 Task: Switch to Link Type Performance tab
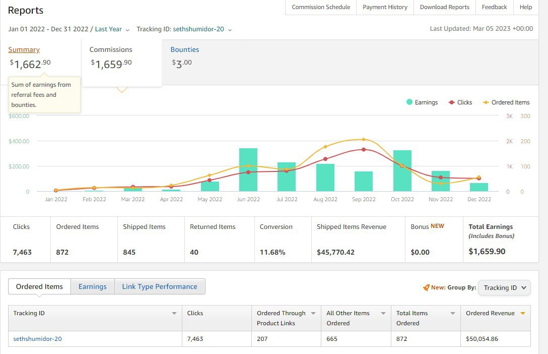160,286
